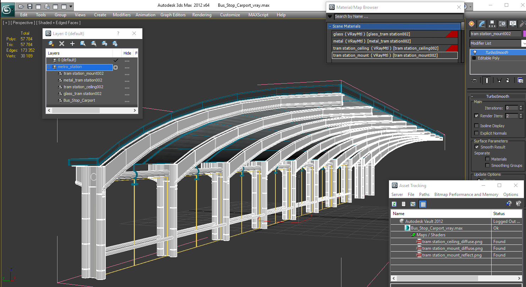Enable the Isoline Display checkbox

tap(476, 126)
